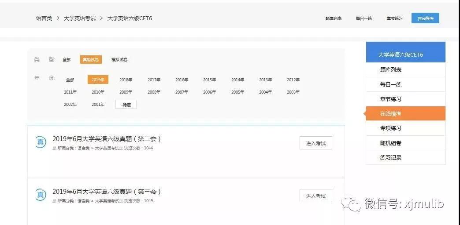Open 专项练习 in the sidebar menu

[390, 128]
